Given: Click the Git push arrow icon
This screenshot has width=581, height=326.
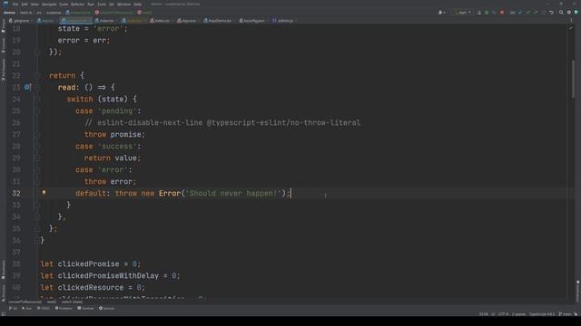Looking at the screenshot, I should coord(536,12).
